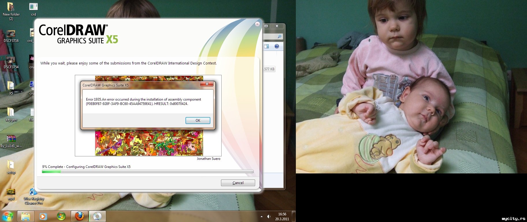
Task: Click OK in the Error 1935 dialog
Action: point(198,121)
